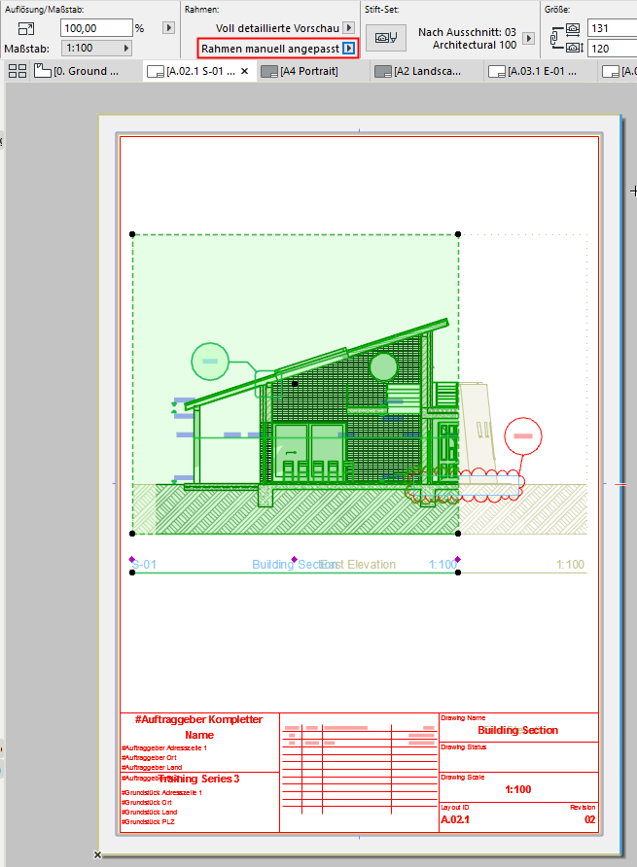This screenshot has width=637, height=867.
Task: Edit the 100,00 percent scale field
Action: tap(96, 28)
